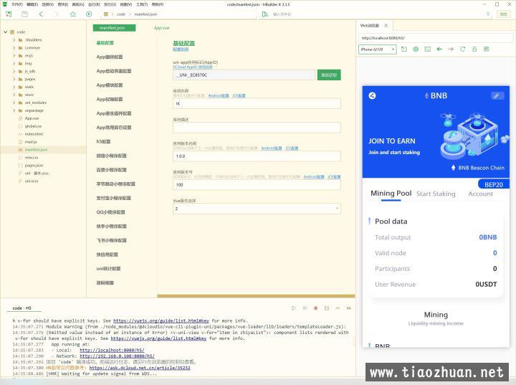Image resolution: width=516 pixels, height=385 pixels.
Task: Open the Tools menu (工具)
Action: pos(142,4)
